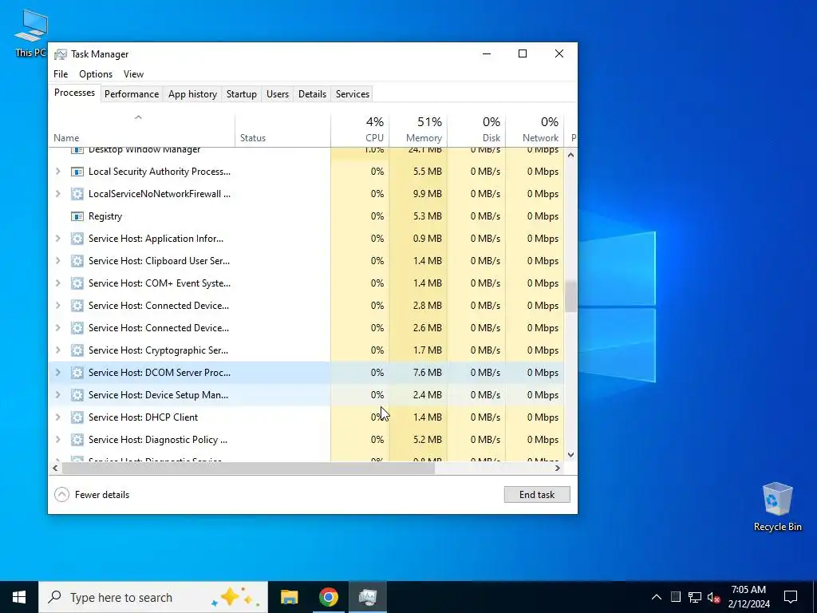817x613 pixels.
Task: Click the taskbar search box
Action: click(x=153, y=597)
